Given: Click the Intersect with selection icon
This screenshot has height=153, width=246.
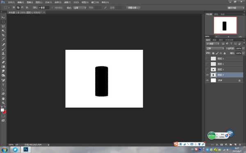Looking at the screenshot, I should point(27,7).
